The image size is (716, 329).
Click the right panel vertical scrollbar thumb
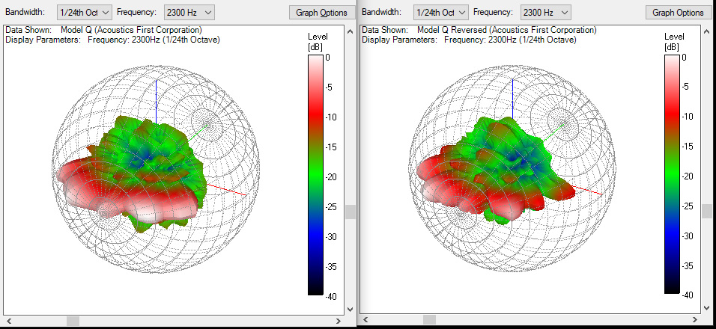[x=706, y=212]
